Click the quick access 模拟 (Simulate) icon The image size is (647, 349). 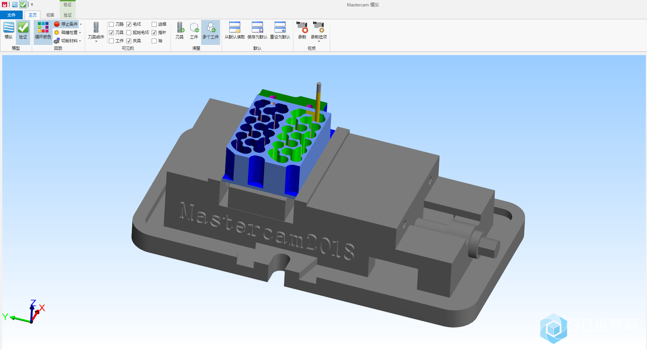[15, 5]
